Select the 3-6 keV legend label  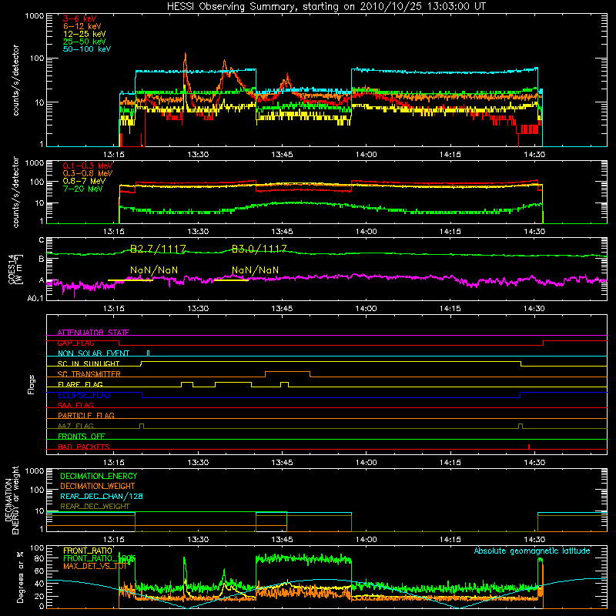coord(80,18)
